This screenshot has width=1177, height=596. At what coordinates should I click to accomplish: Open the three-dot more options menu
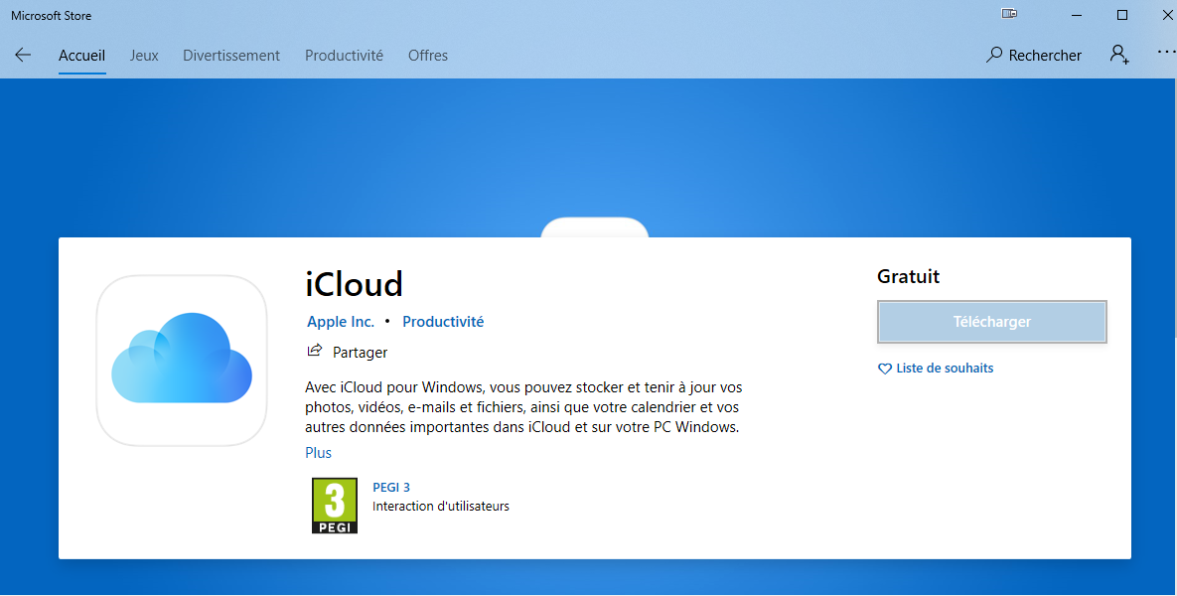pyautogui.click(x=1166, y=52)
